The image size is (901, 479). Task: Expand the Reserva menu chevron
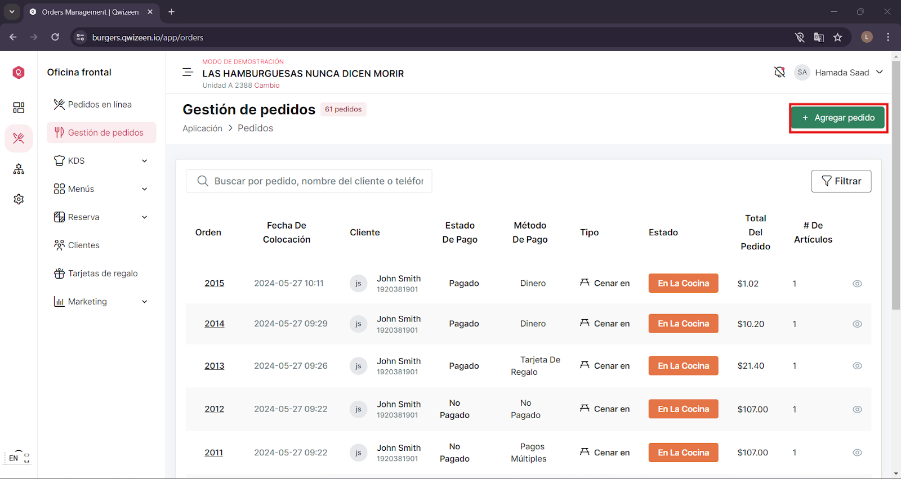(145, 217)
